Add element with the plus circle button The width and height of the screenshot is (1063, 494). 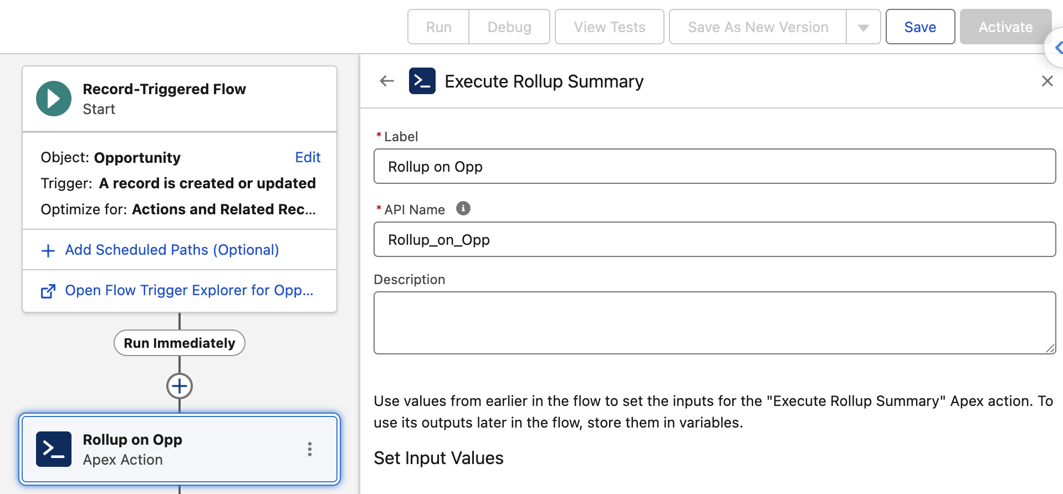click(180, 386)
